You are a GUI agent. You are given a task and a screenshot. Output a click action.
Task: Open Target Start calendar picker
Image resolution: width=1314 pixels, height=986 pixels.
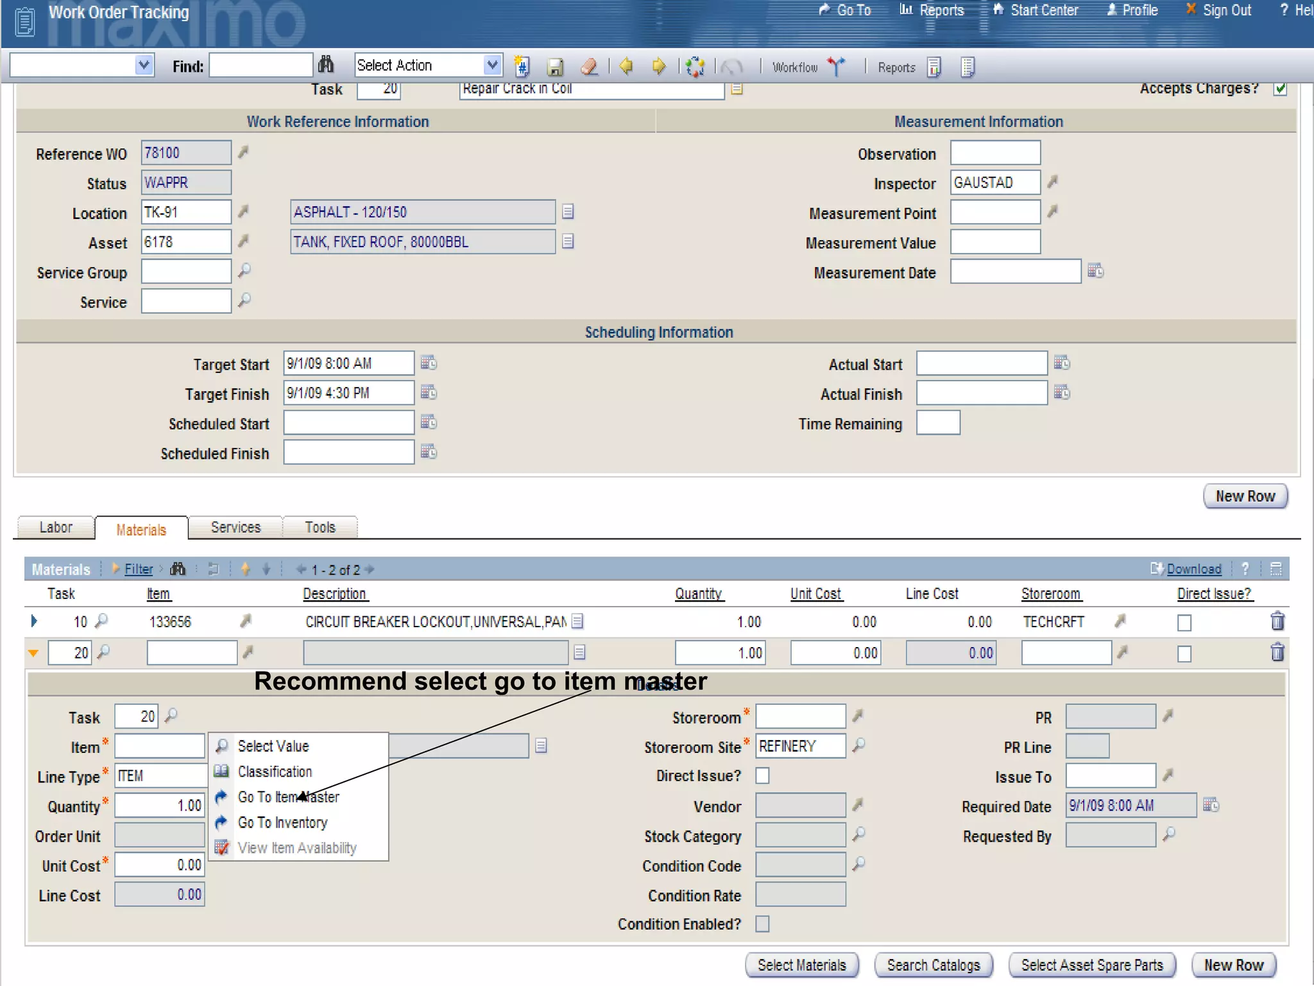click(429, 363)
